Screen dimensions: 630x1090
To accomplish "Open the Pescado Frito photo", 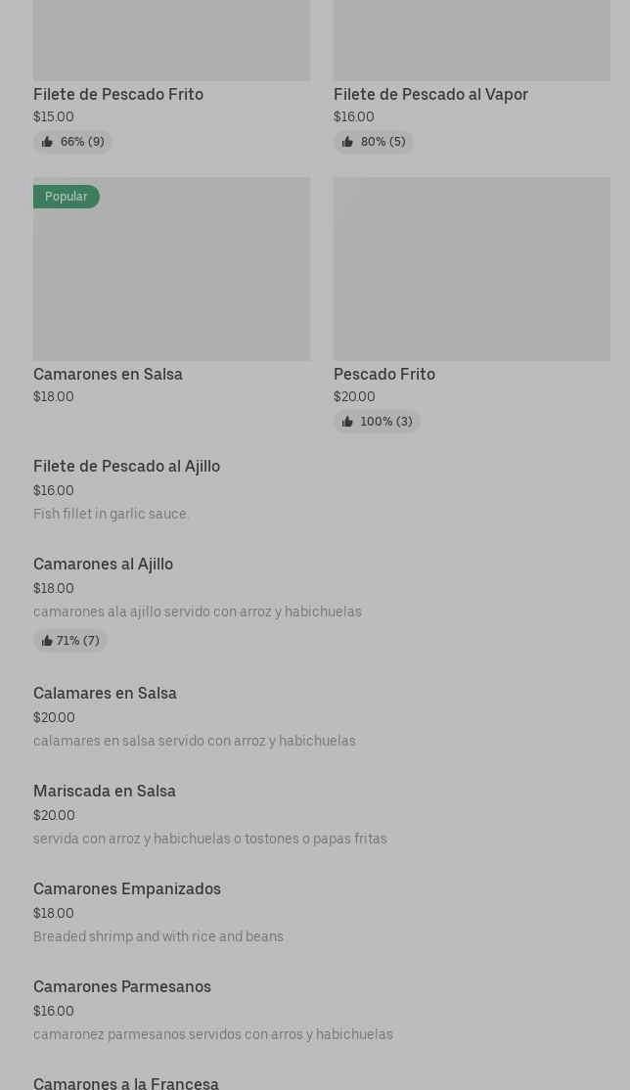I will pyautogui.click(x=472, y=269).
